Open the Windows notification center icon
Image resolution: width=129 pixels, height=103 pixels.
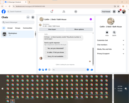point(126,89)
